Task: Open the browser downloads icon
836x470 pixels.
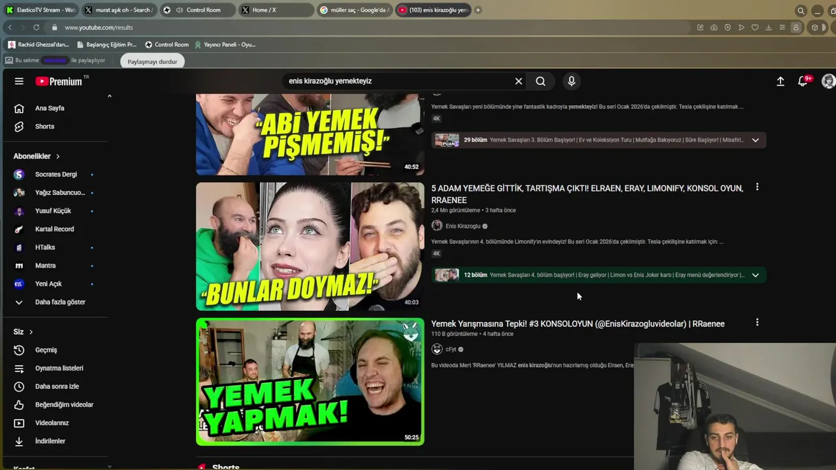Action: (x=769, y=27)
